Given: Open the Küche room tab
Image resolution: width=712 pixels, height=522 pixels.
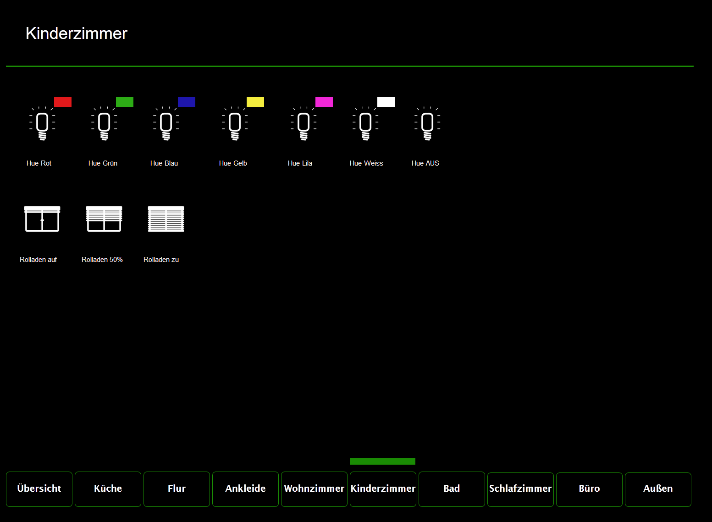Looking at the screenshot, I should coord(108,489).
